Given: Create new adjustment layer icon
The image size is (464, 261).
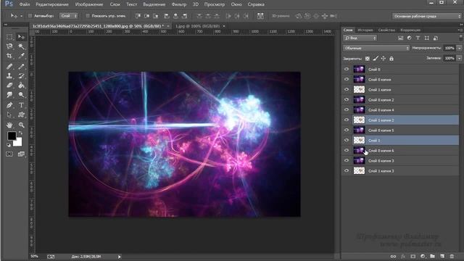Looking at the screenshot, I should [423, 256].
